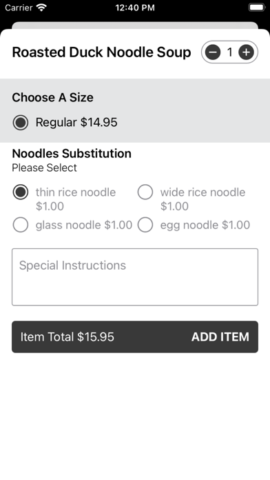This screenshot has height=480, width=270.
Task: Choose wide rice noodle option
Action: tap(145, 192)
